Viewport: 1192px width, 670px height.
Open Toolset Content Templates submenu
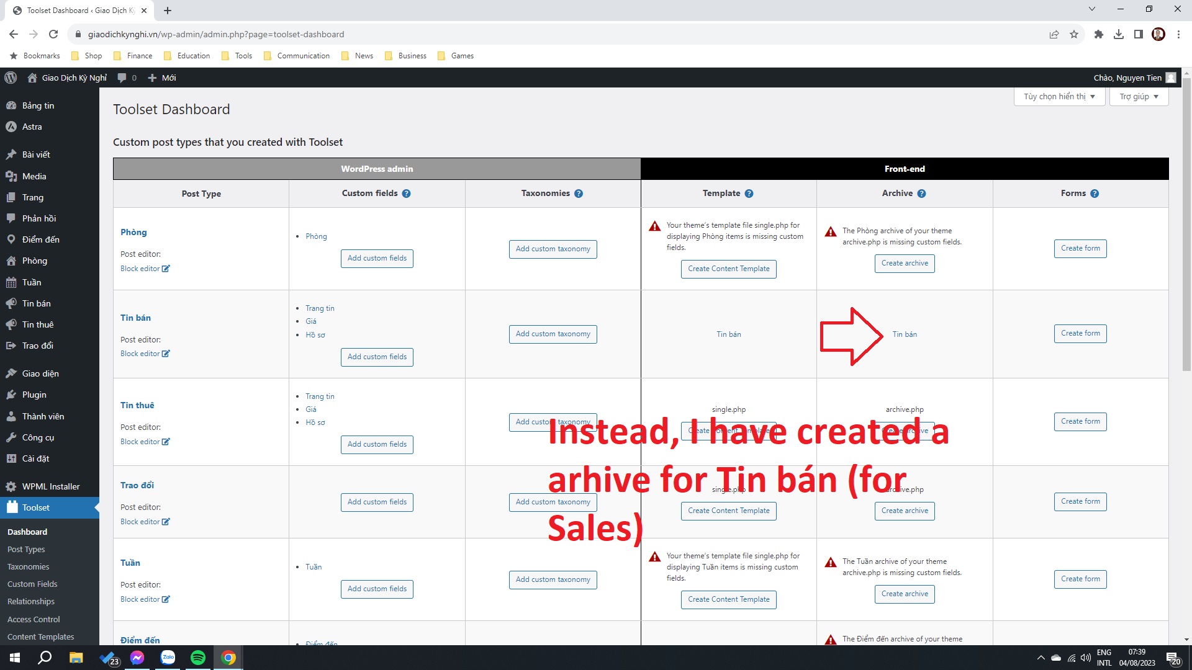[x=41, y=636]
